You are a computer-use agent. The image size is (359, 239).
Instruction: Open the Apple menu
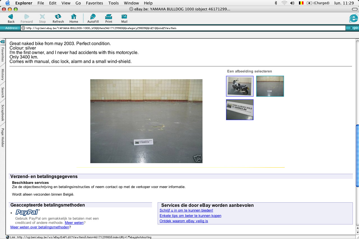pyautogui.click(x=8, y=3)
